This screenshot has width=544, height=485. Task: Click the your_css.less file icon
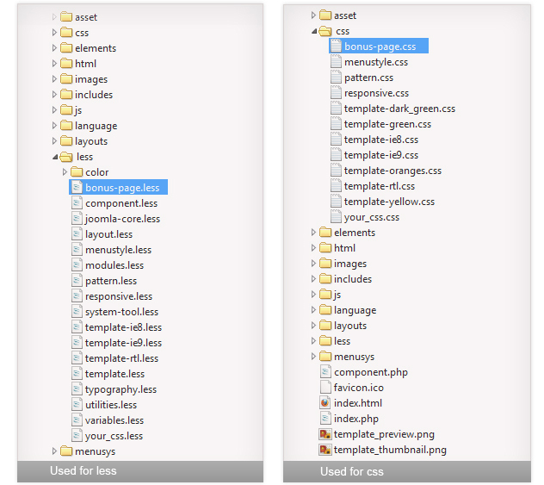[77, 436]
